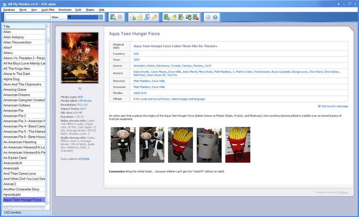Click the HDD media type link

[x=80, y=97]
